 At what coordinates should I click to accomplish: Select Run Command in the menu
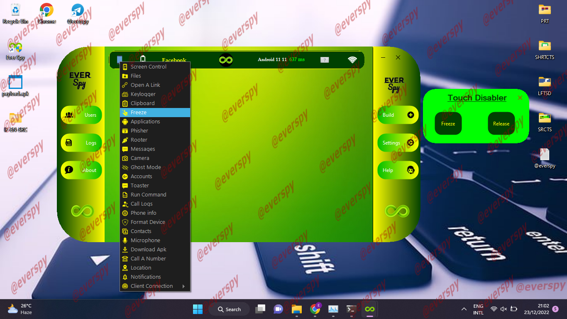tap(155, 195)
